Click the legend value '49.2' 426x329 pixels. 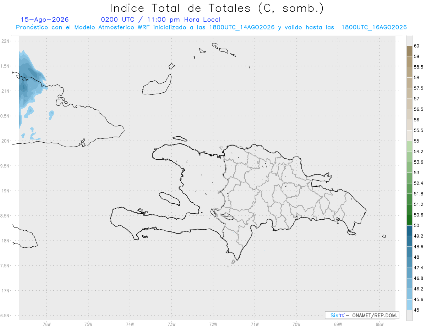coord(418,236)
